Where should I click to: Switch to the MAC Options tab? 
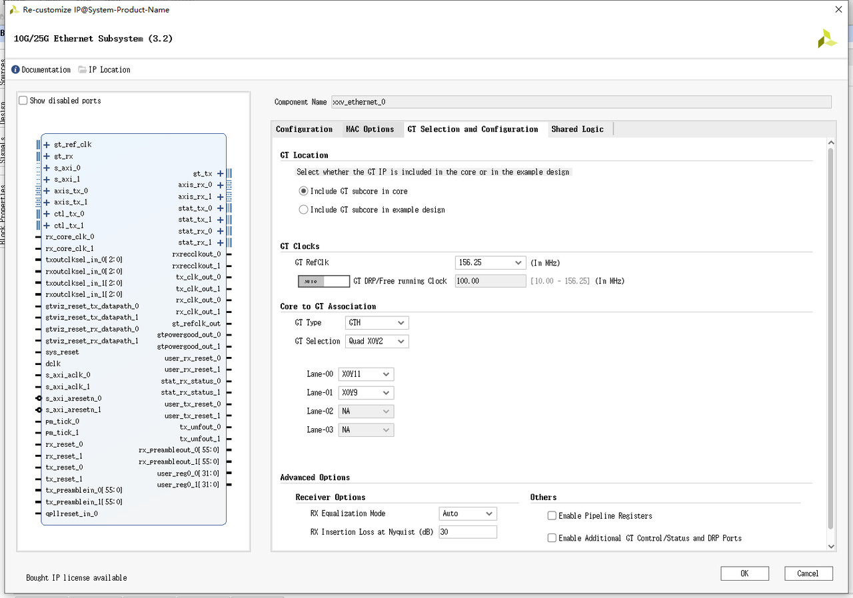coord(370,129)
